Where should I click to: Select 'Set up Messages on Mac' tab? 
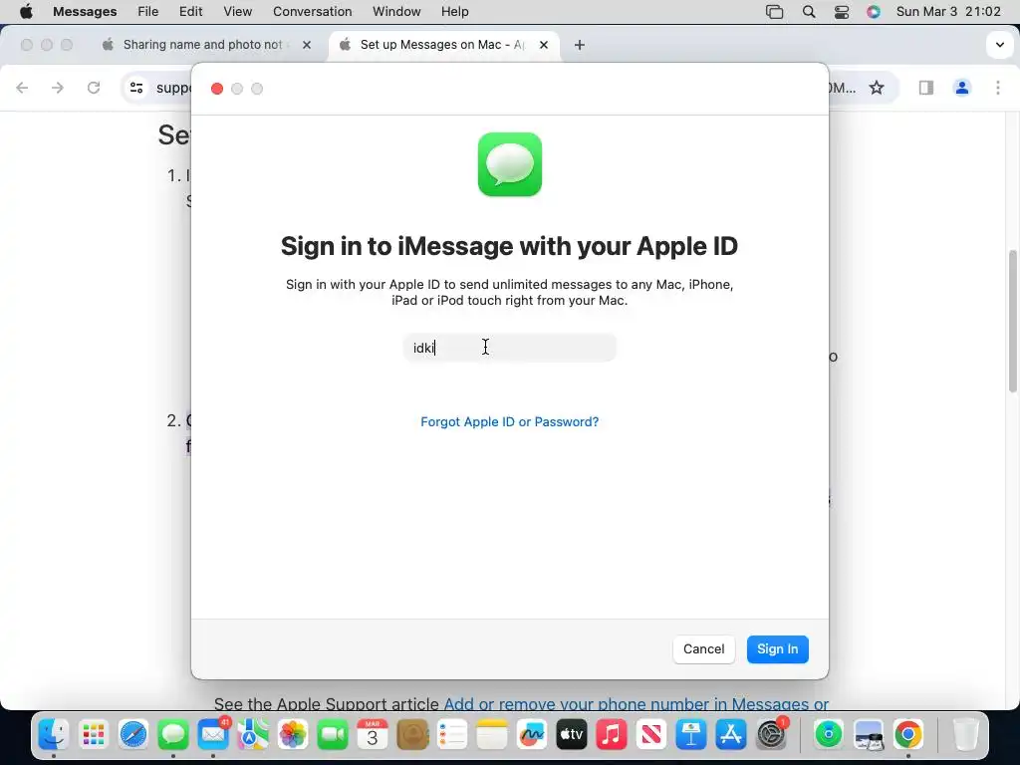tap(445, 45)
